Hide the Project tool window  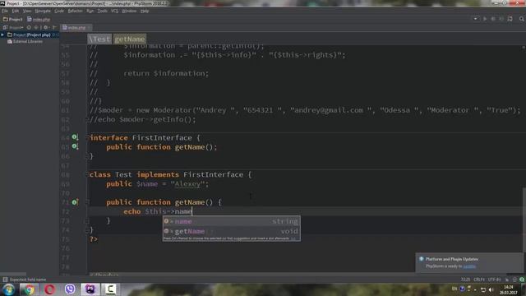(x=54, y=27)
